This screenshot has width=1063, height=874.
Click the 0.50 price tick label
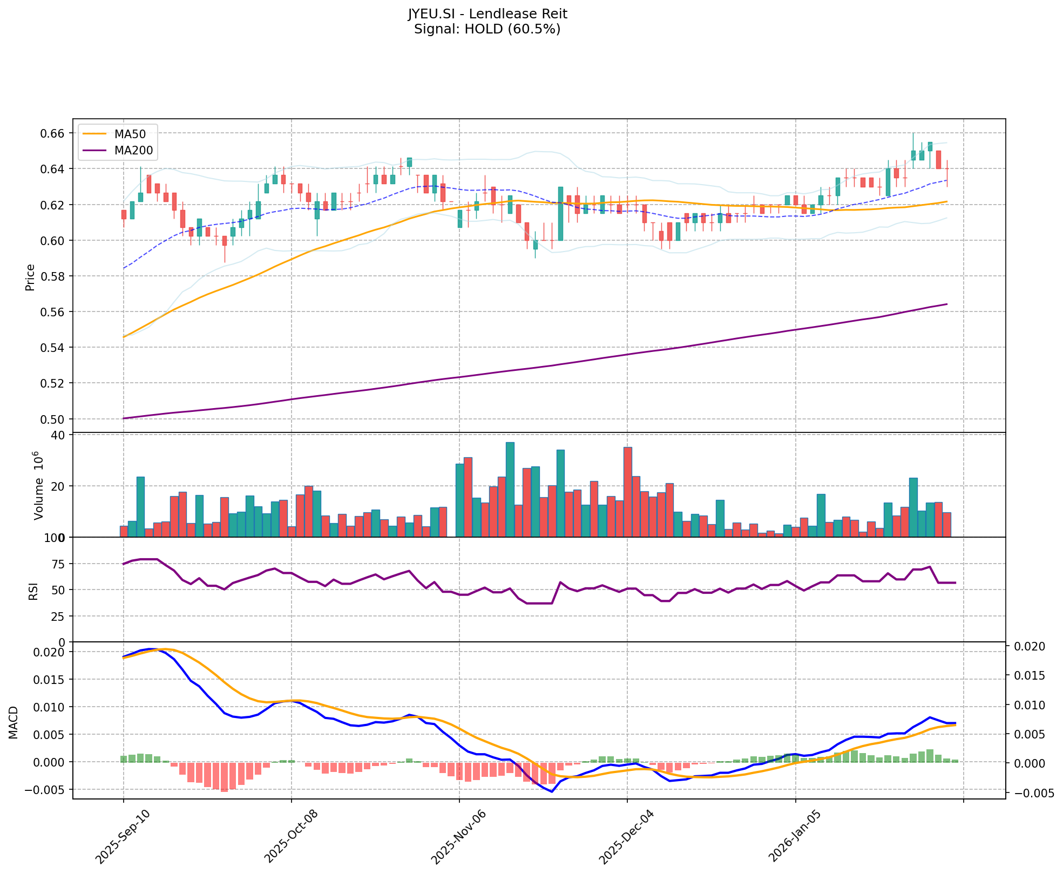click(53, 419)
